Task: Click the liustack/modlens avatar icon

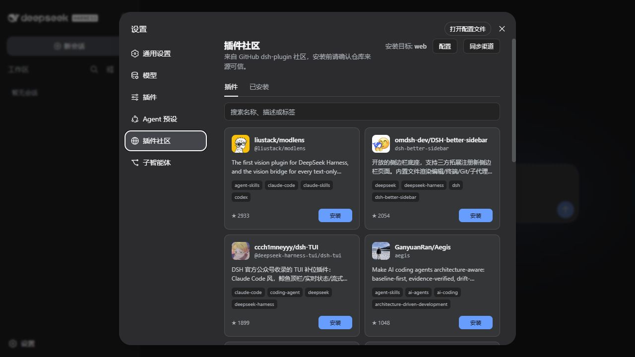Action: [241, 144]
